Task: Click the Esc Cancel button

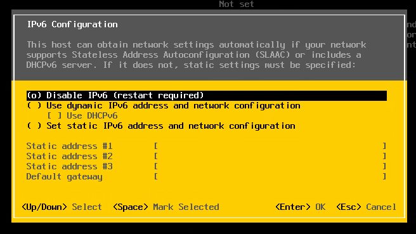Action: click(x=366, y=207)
